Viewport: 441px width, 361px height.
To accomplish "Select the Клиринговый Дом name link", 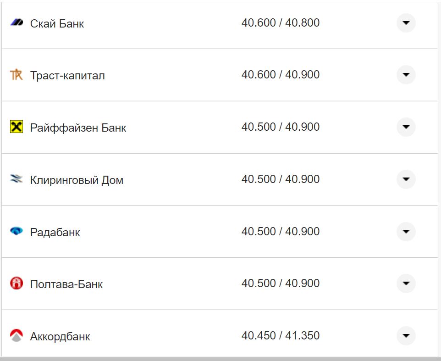I will pyautogui.click(x=76, y=180).
